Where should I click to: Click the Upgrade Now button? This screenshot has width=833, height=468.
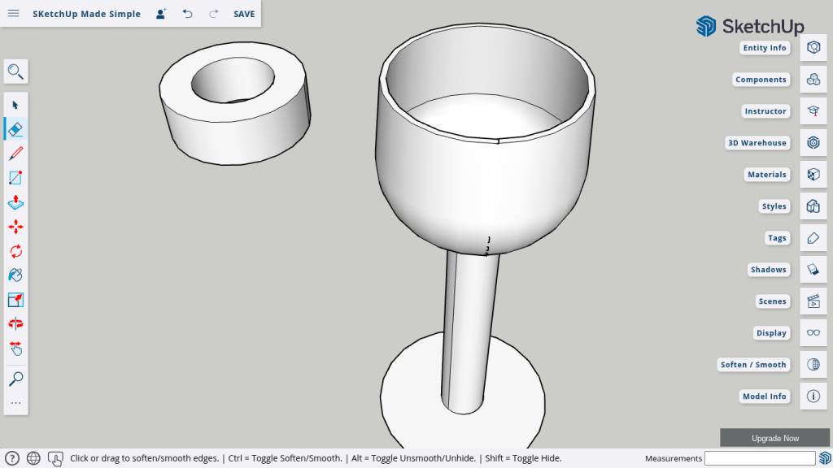point(774,438)
